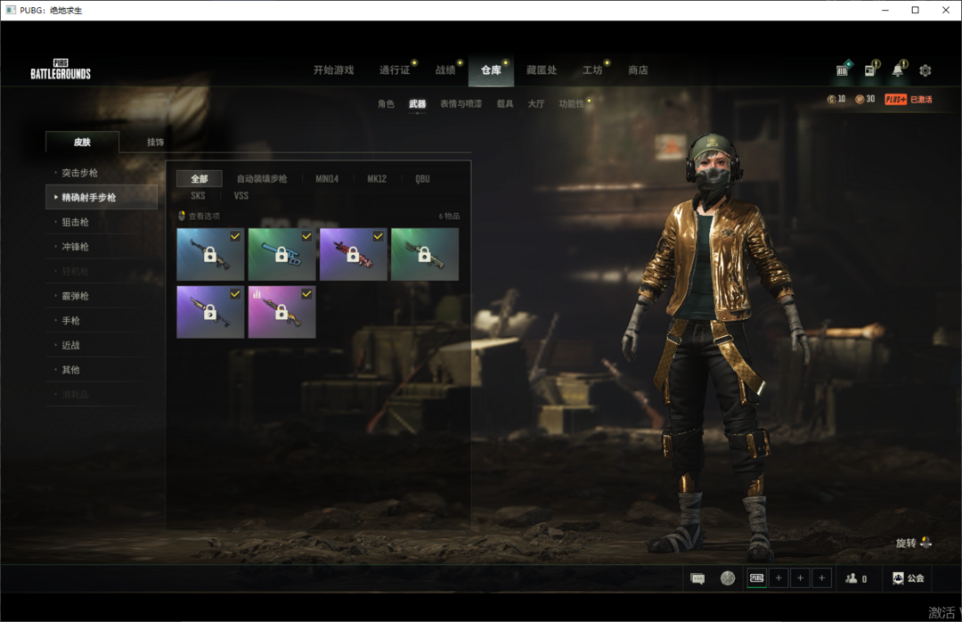The height and width of the screenshot is (622, 962).
Task: Click the last plus slot before friends
Action: (x=821, y=577)
